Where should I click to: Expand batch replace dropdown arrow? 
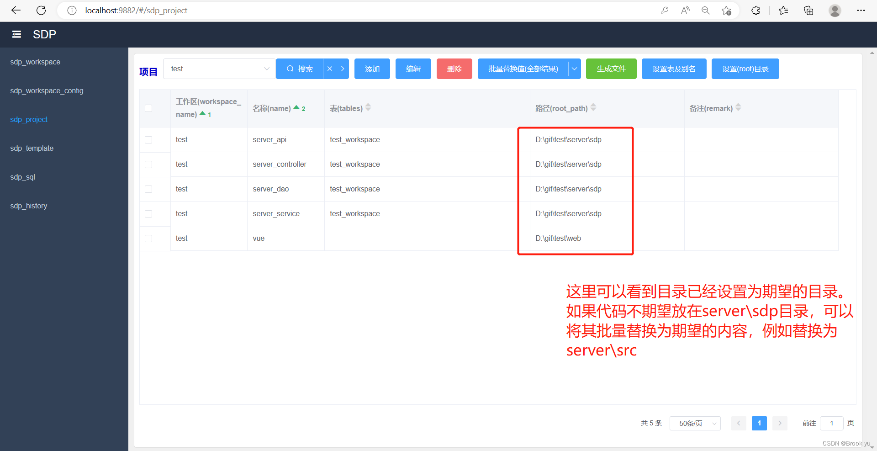click(x=575, y=69)
